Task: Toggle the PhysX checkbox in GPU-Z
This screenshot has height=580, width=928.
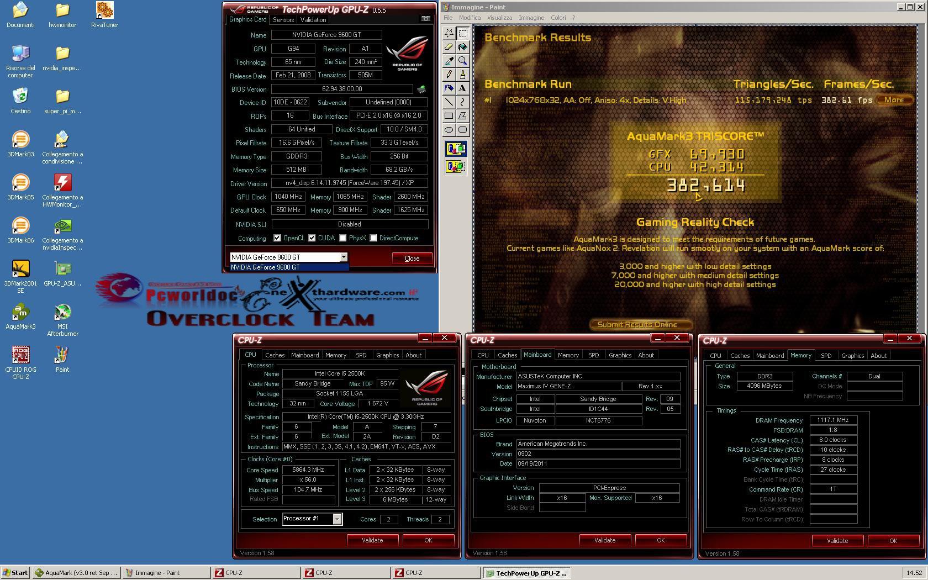Action: pyautogui.click(x=343, y=238)
